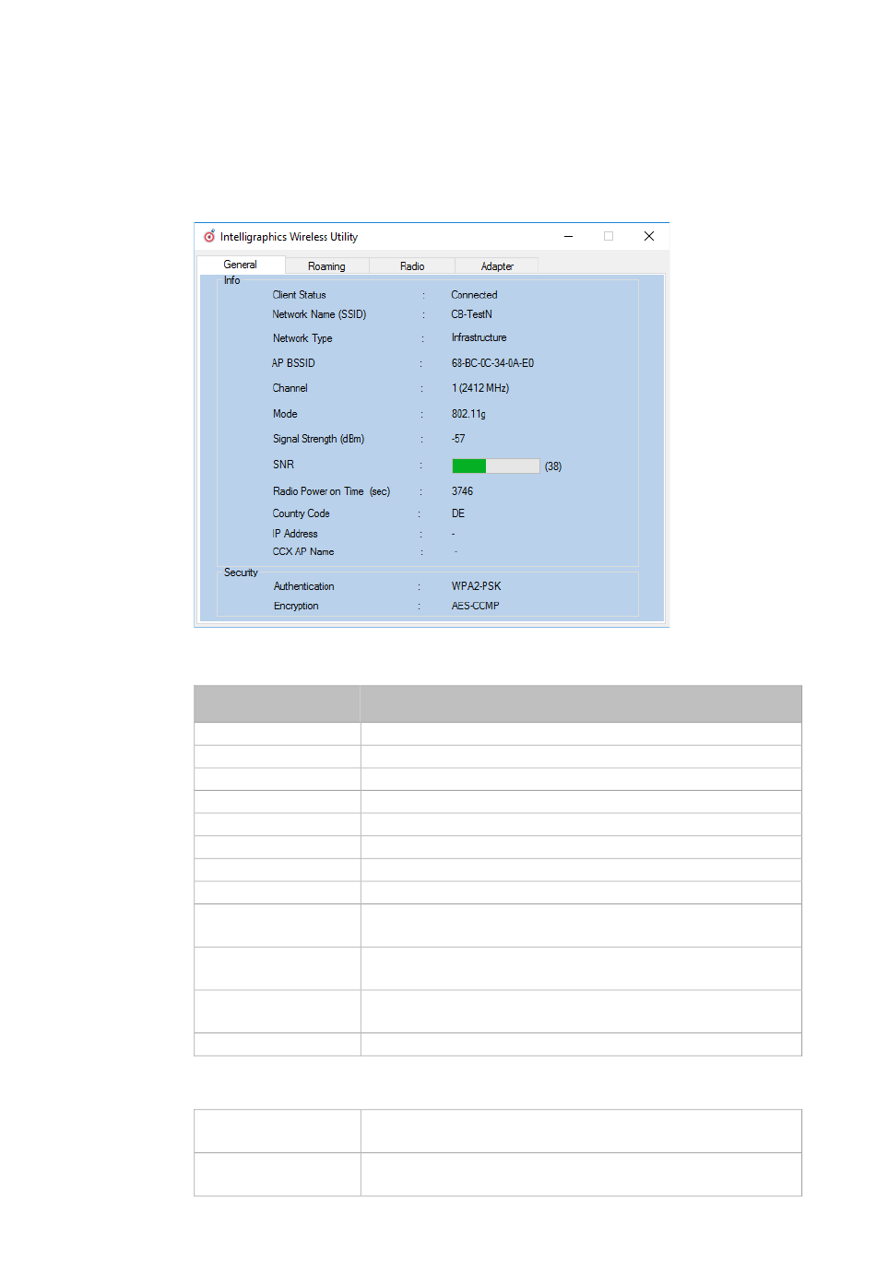Click the green SNR signal bar
The image size is (876, 1262).
pos(469,466)
